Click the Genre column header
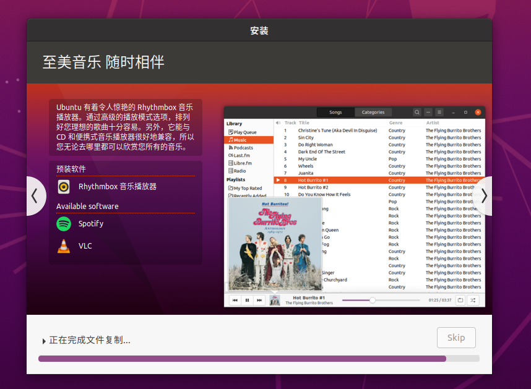The width and height of the screenshot is (531, 389). pos(396,123)
